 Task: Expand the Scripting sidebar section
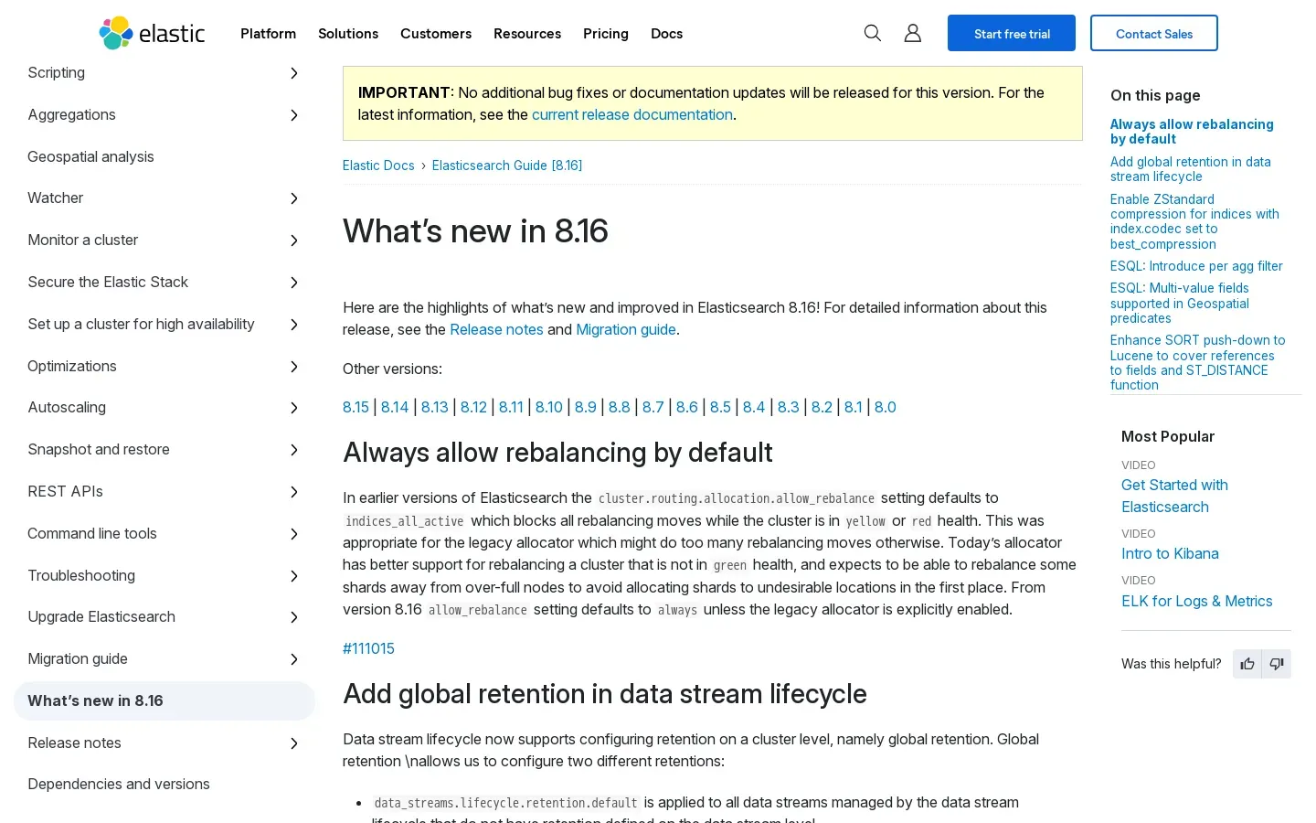pos(294,73)
